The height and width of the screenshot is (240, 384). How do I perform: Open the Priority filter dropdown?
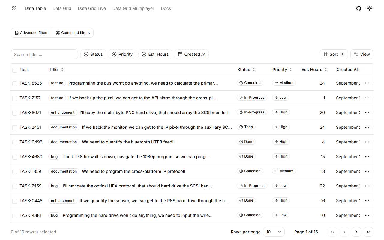click(x=122, y=54)
